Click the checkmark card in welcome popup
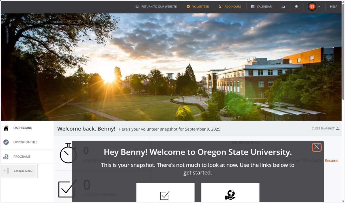The width and height of the screenshot is (345, 203). [x=165, y=193]
